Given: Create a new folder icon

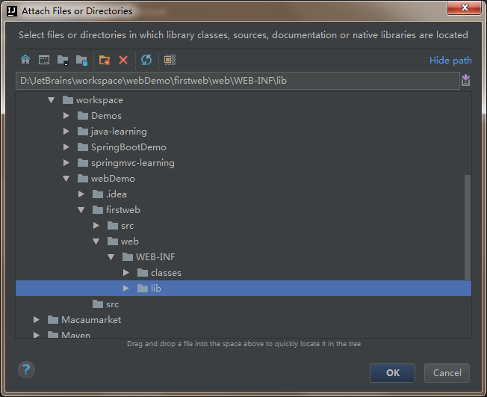Looking at the screenshot, I should [x=105, y=60].
